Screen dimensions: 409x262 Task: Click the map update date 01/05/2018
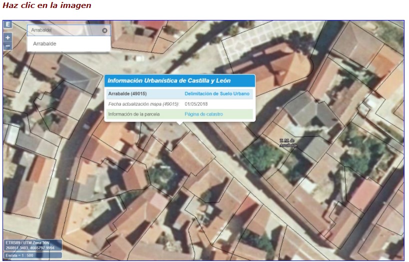196,104
